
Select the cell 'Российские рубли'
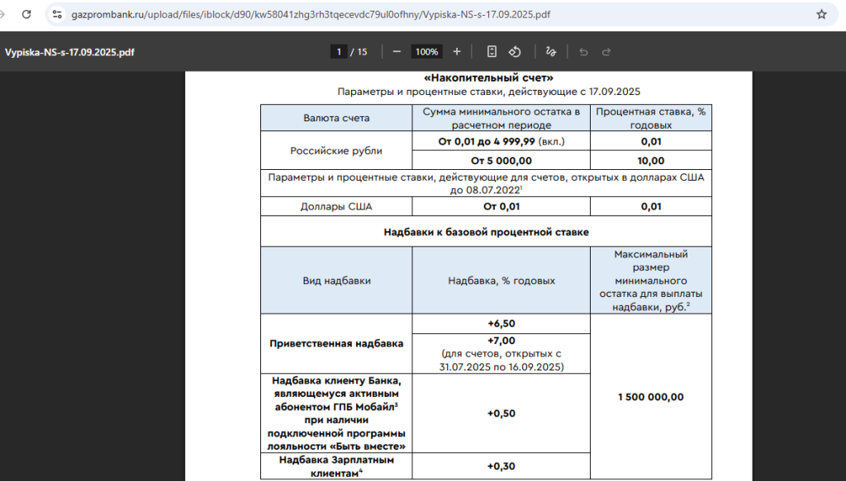(x=336, y=151)
